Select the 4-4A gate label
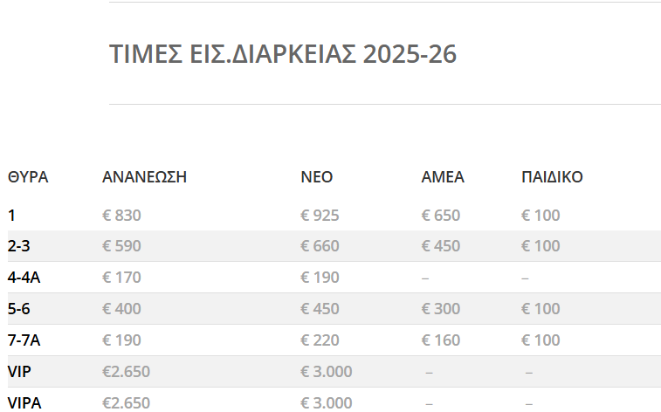661x412 pixels. point(25,278)
